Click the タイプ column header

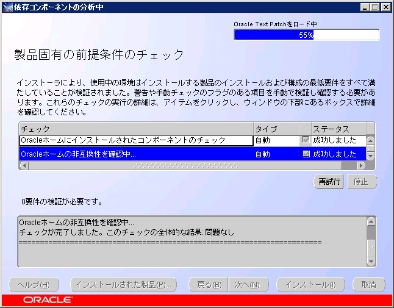coord(276,129)
